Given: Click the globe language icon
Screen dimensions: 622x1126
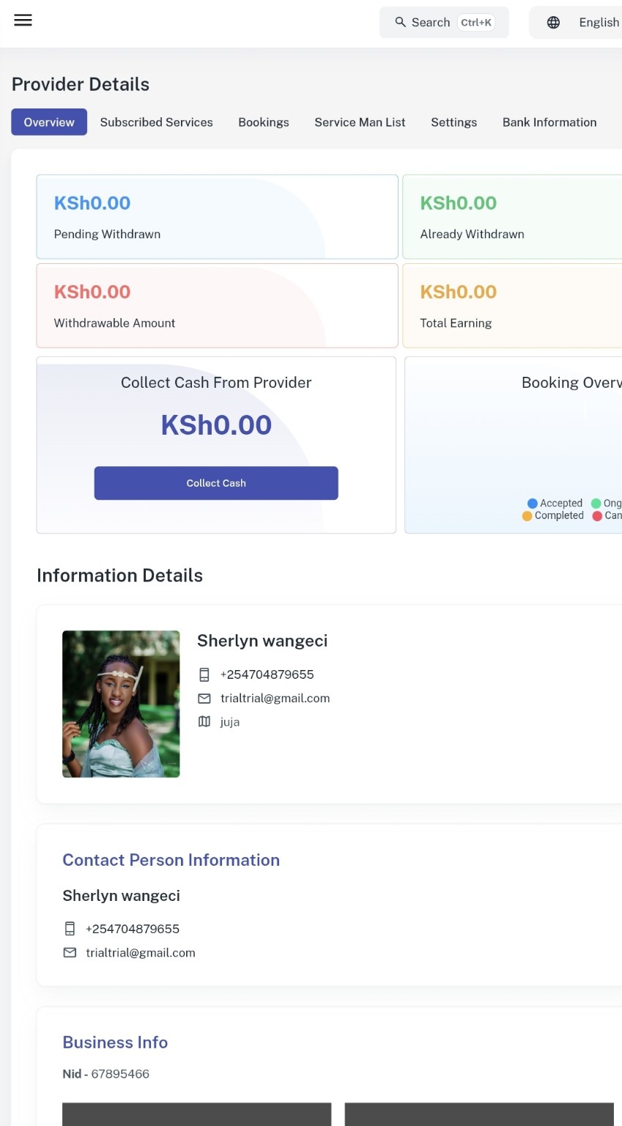Looking at the screenshot, I should coord(554,23).
